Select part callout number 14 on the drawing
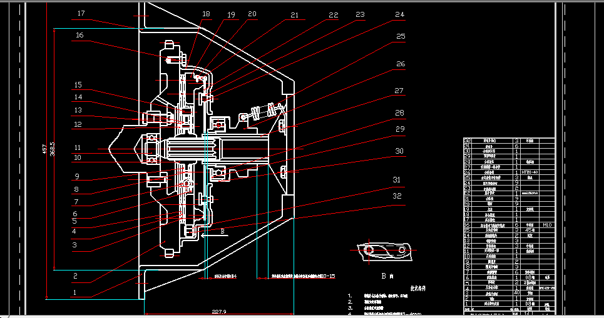This screenshot has height=318, width=604. [78, 97]
